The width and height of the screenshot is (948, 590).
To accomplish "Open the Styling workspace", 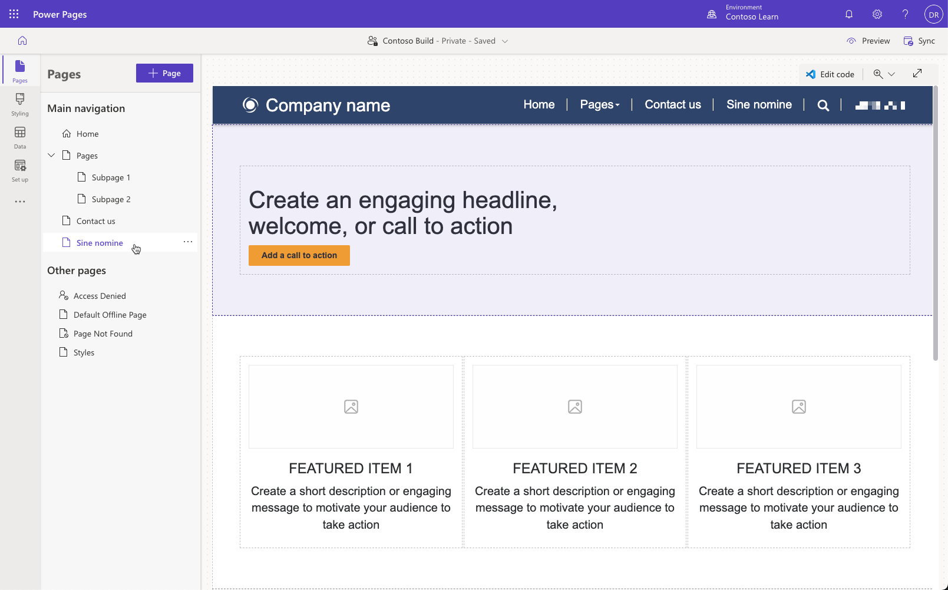I will (19, 105).
